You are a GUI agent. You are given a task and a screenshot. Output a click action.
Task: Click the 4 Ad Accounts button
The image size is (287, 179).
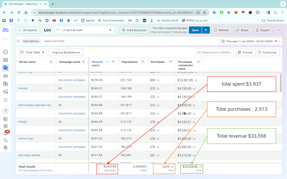(x=134, y=30)
